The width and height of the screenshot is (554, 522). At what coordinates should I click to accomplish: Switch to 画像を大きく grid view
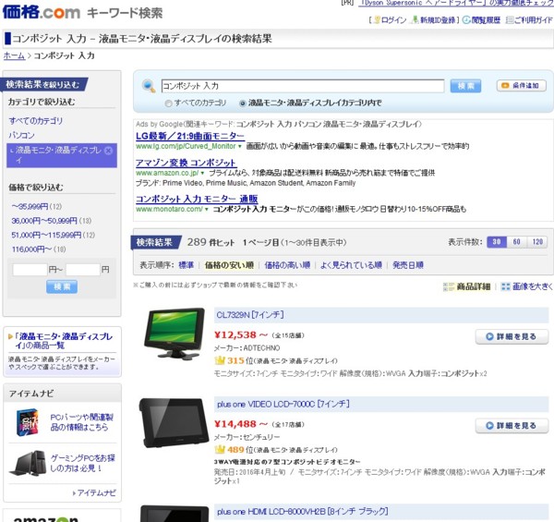(527, 286)
